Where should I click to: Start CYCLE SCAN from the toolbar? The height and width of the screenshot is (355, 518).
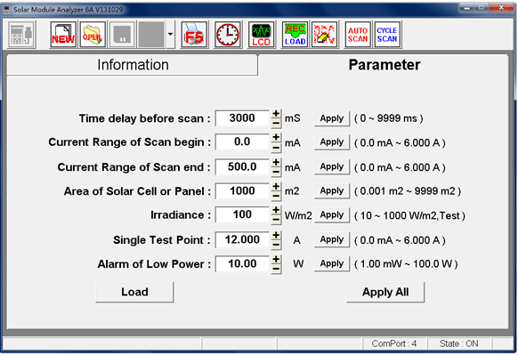tap(387, 35)
